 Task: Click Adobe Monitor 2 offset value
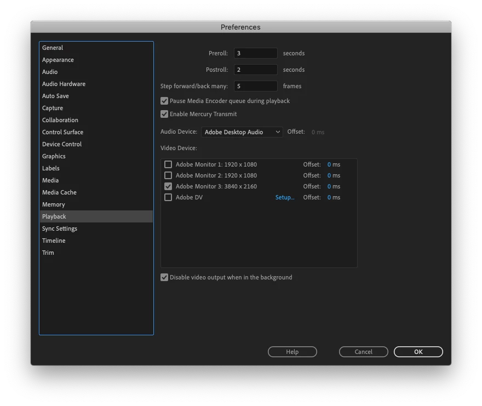point(329,175)
